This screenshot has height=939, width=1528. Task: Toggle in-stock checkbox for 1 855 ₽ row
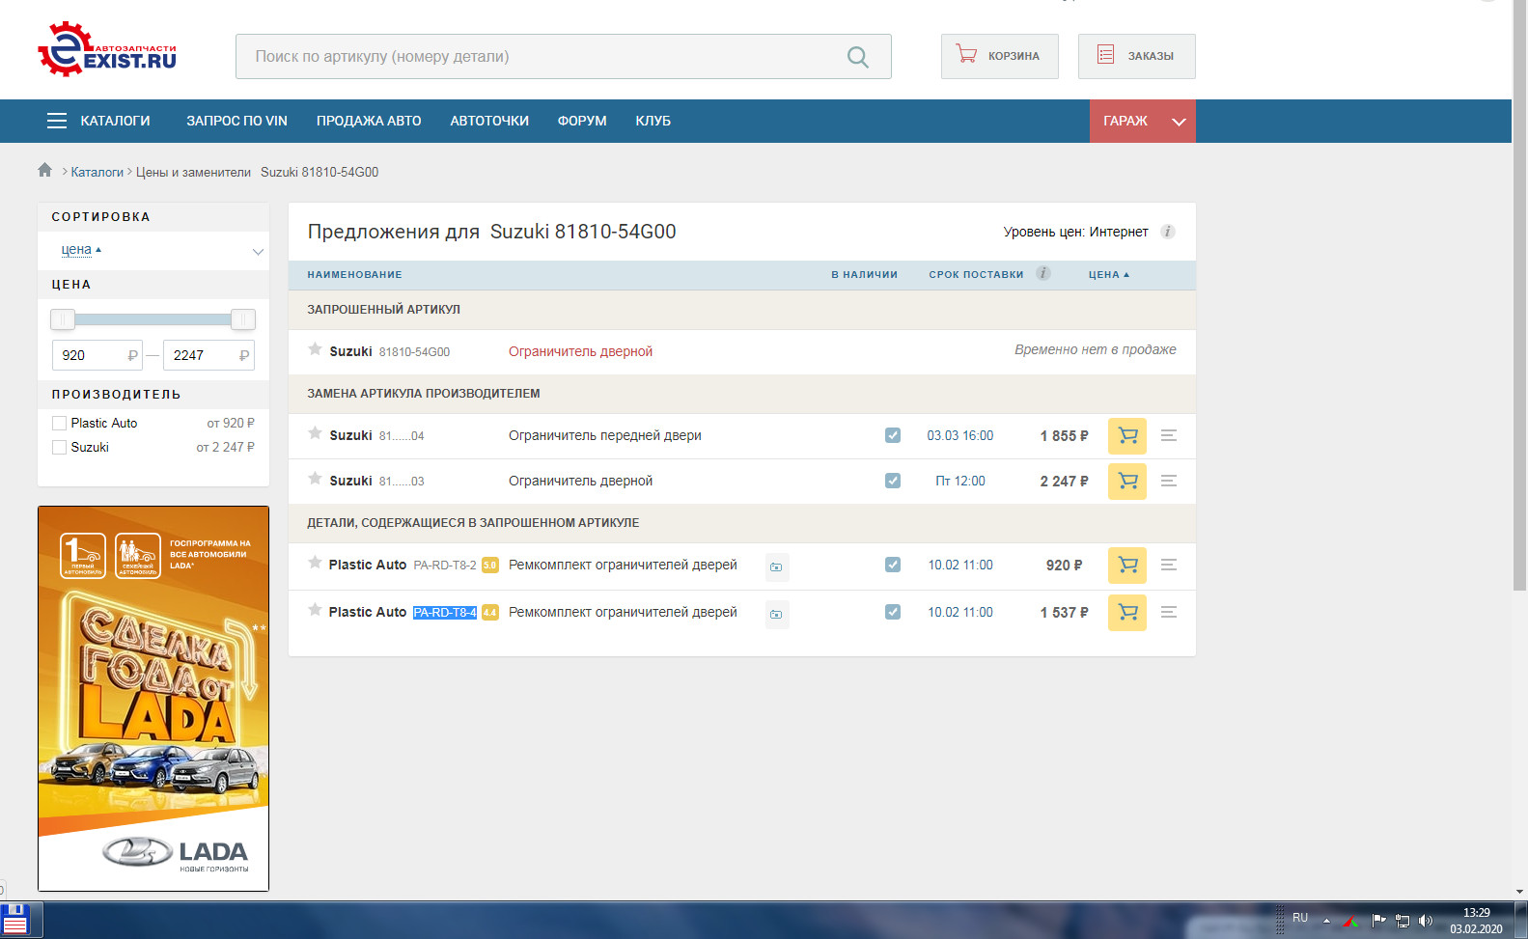(x=893, y=435)
